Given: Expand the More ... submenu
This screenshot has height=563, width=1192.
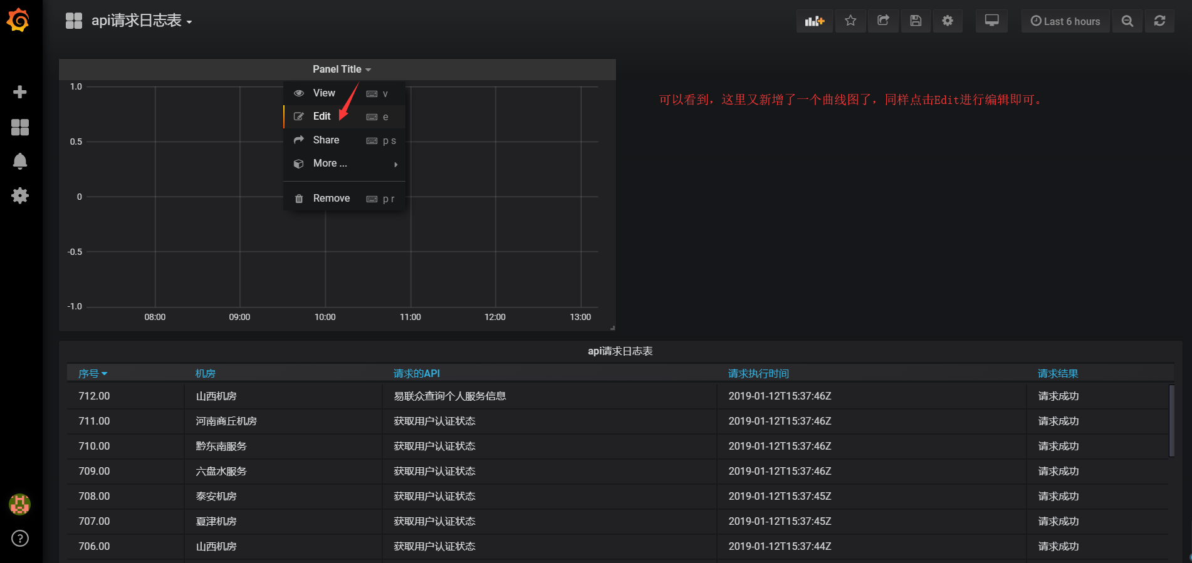Looking at the screenshot, I should tap(344, 163).
